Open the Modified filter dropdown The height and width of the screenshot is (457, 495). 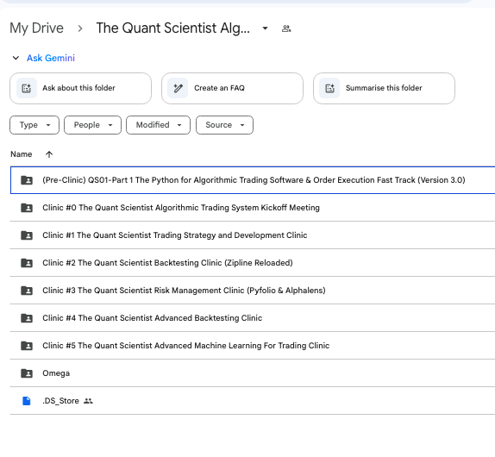(x=158, y=125)
